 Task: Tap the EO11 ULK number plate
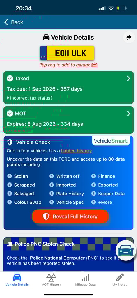67,53
